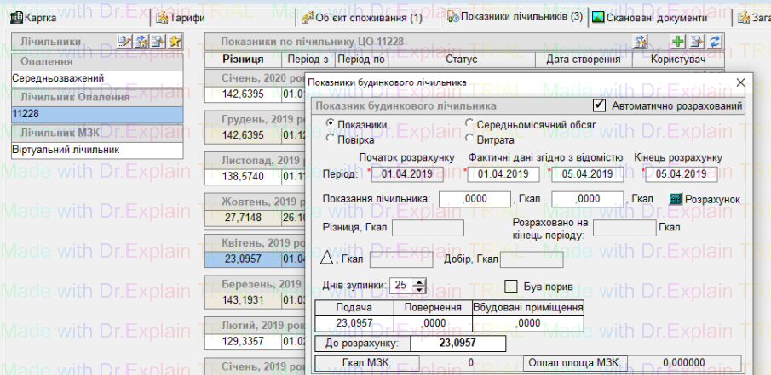Choose the Витрата radio button
Screen dimensions: 771x375
(x=470, y=139)
